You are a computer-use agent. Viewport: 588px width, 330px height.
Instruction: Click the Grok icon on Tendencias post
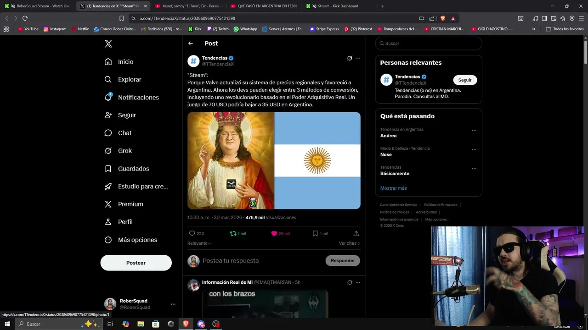(x=350, y=58)
